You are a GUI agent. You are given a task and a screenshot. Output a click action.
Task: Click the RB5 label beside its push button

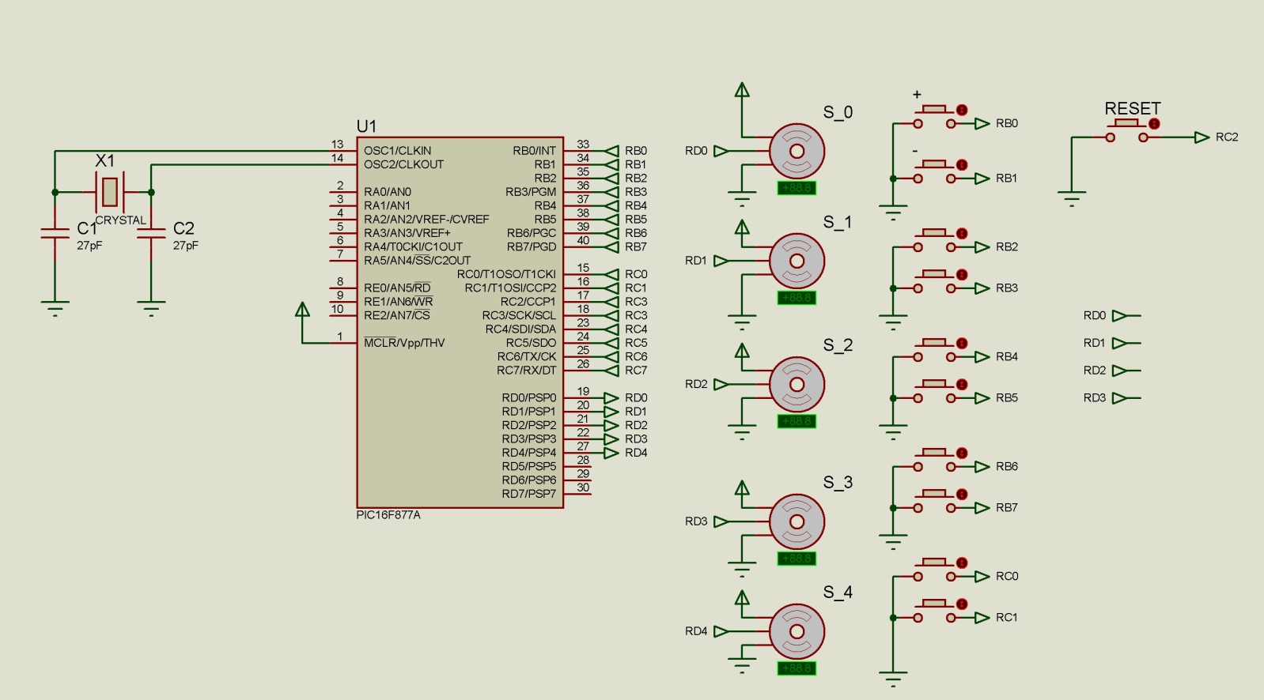[1007, 398]
